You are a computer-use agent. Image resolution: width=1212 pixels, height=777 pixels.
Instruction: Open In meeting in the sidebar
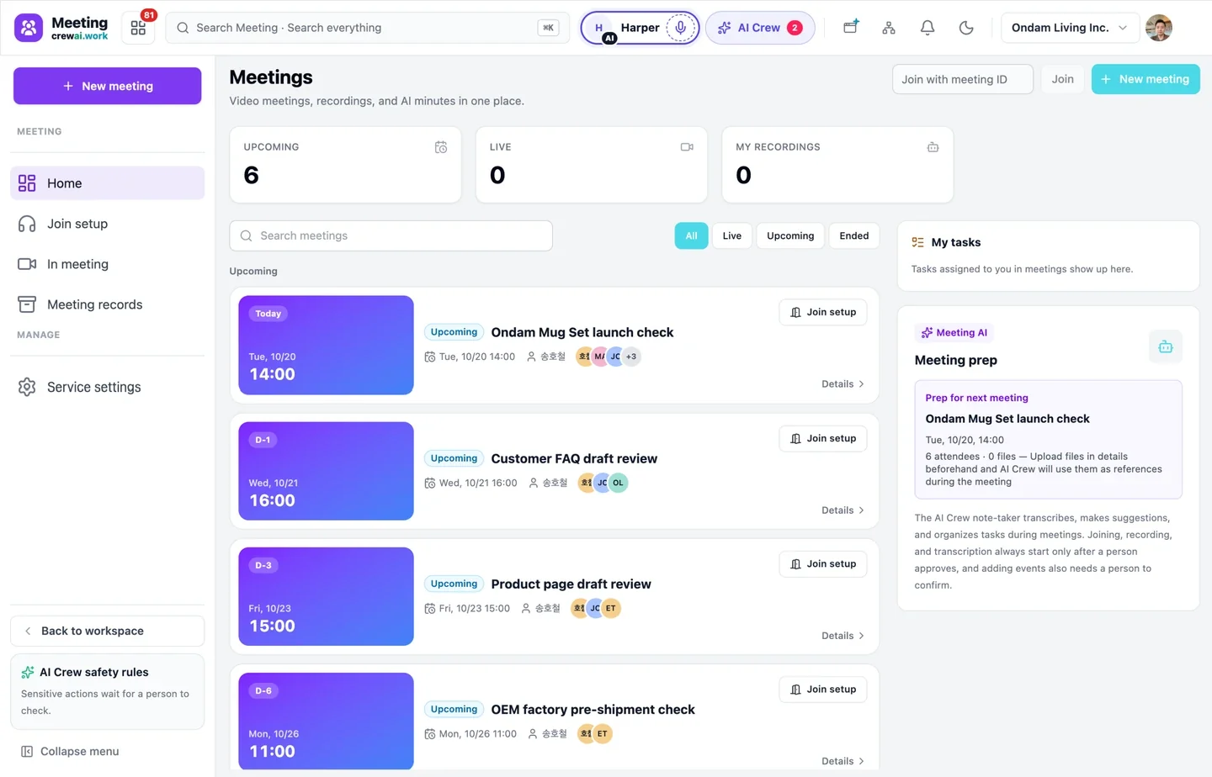(x=108, y=264)
